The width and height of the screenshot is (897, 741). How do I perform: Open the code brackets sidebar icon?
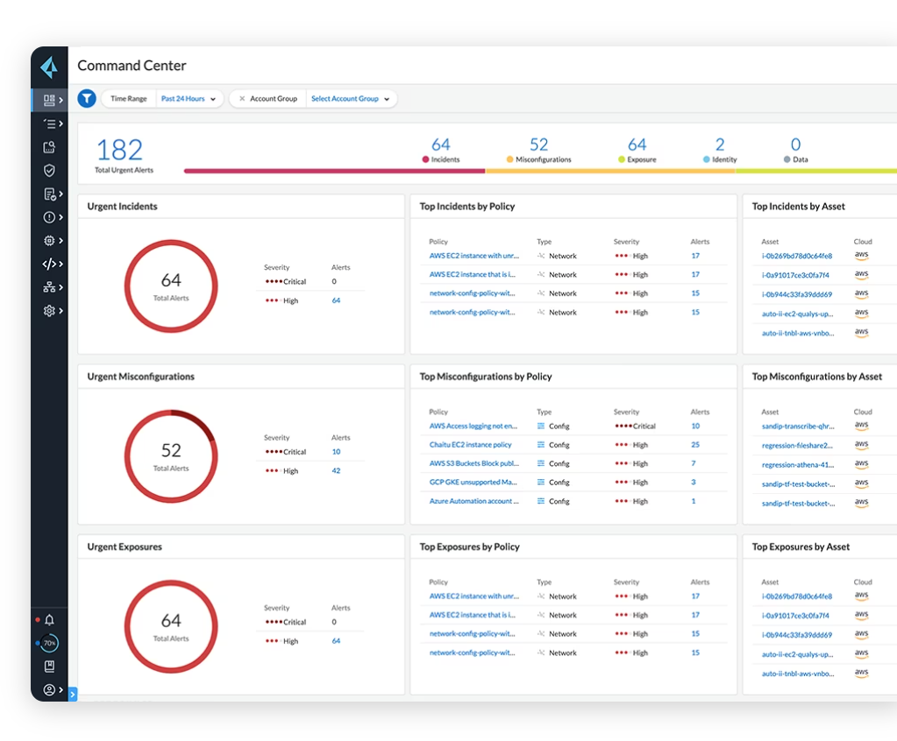(x=50, y=264)
